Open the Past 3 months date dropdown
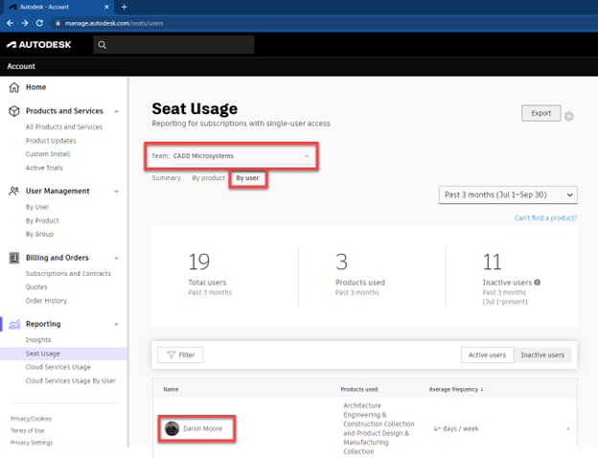 (508, 195)
